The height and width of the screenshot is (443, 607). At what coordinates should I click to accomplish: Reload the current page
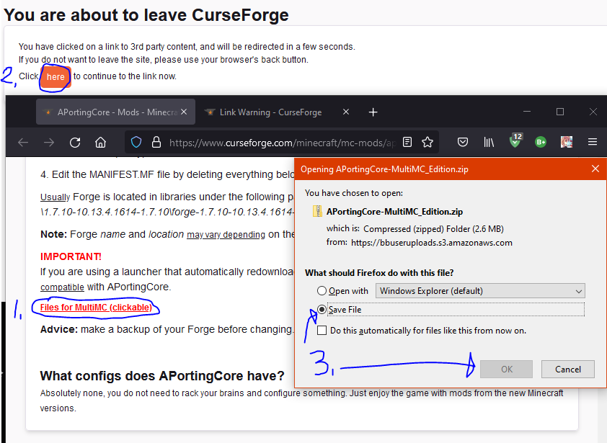75,143
